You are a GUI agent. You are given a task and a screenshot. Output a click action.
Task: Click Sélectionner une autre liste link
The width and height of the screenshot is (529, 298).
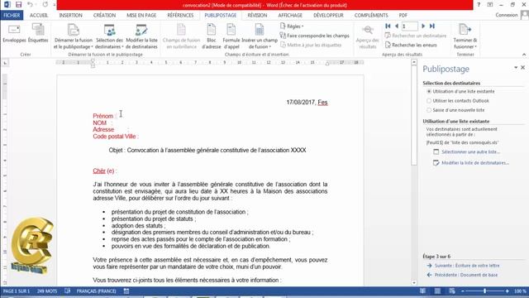pos(470,152)
